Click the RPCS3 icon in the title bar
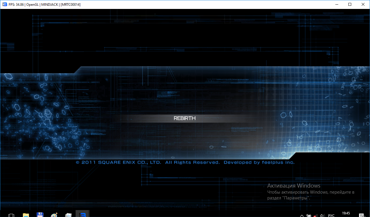Screen dimensions: 370x217 5,4
